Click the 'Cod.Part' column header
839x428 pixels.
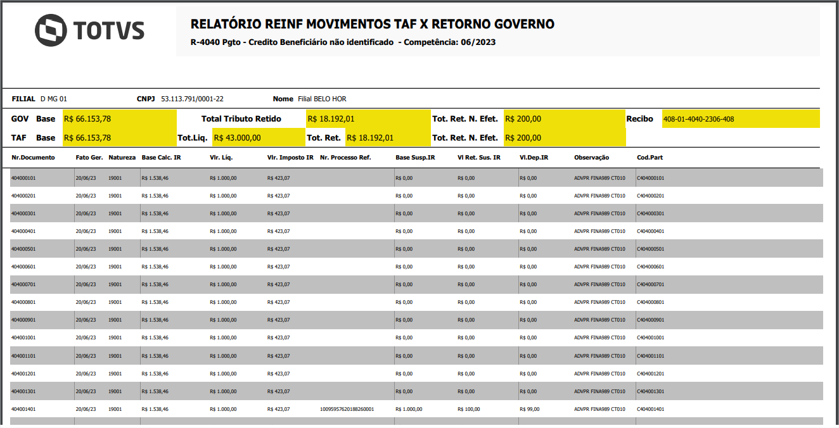(650, 158)
